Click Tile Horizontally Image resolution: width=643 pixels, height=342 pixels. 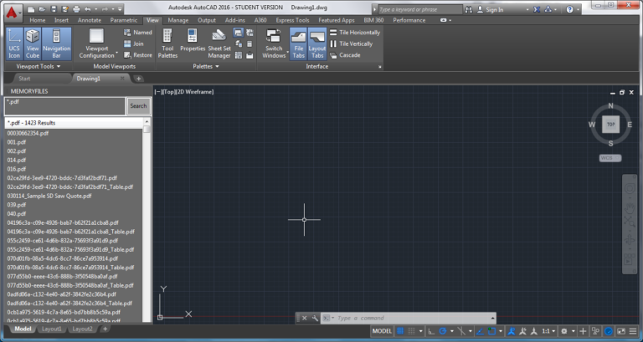coord(355,33)
